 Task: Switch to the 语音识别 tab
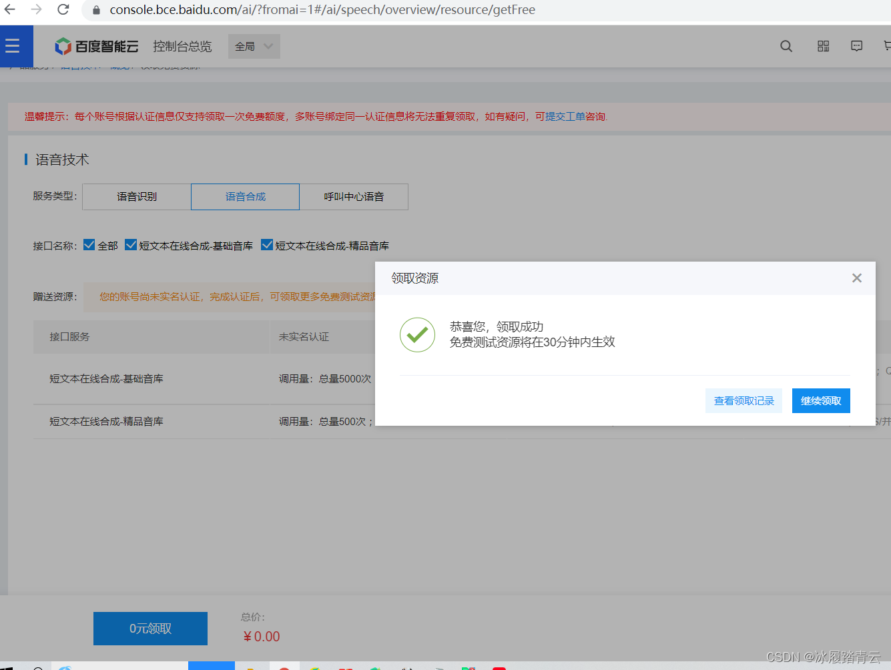[135, 196]
